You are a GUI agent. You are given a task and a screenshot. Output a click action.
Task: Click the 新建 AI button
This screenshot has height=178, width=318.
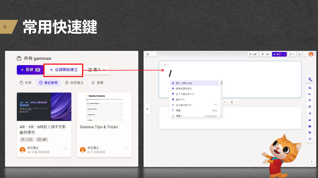click(x=30, y=70)
